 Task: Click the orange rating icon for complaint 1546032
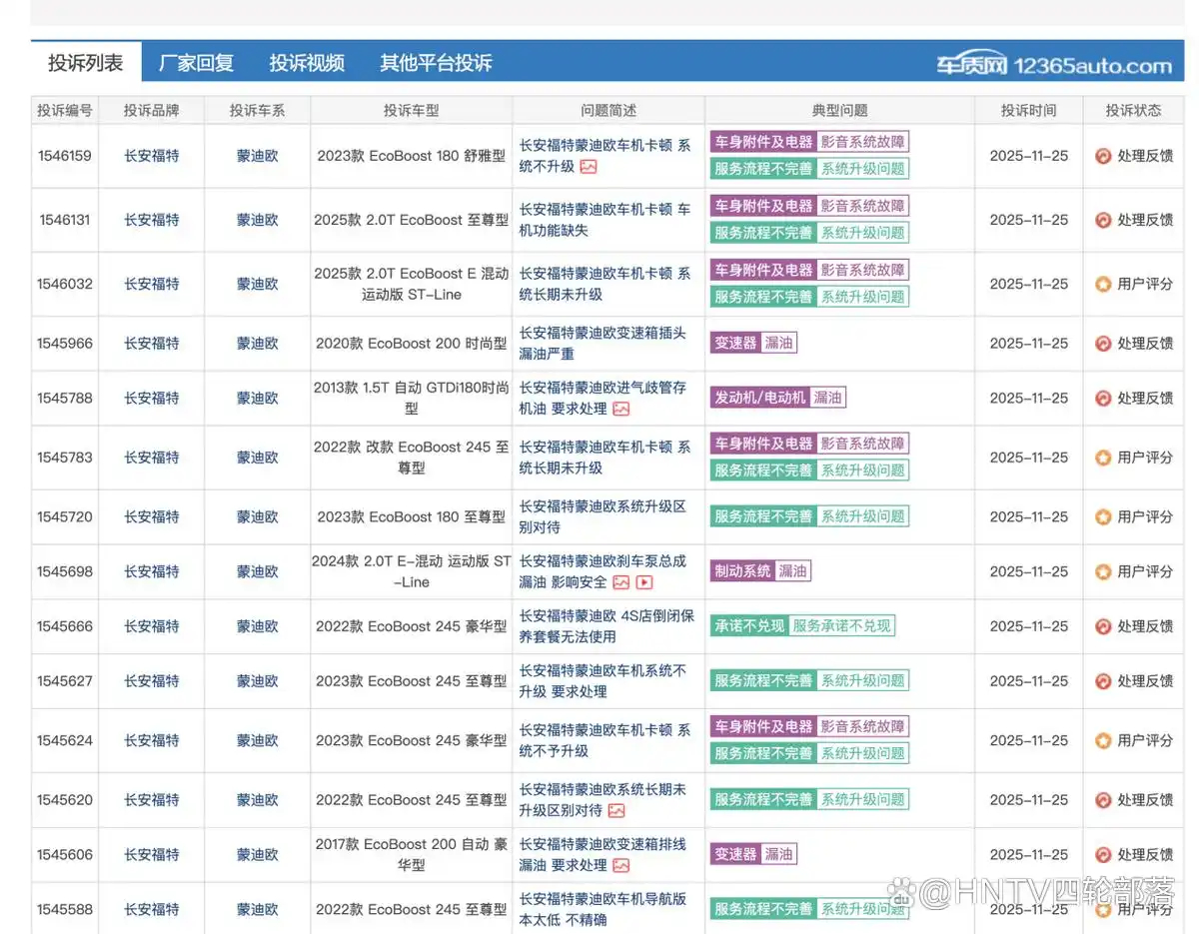click(1103, 284)
